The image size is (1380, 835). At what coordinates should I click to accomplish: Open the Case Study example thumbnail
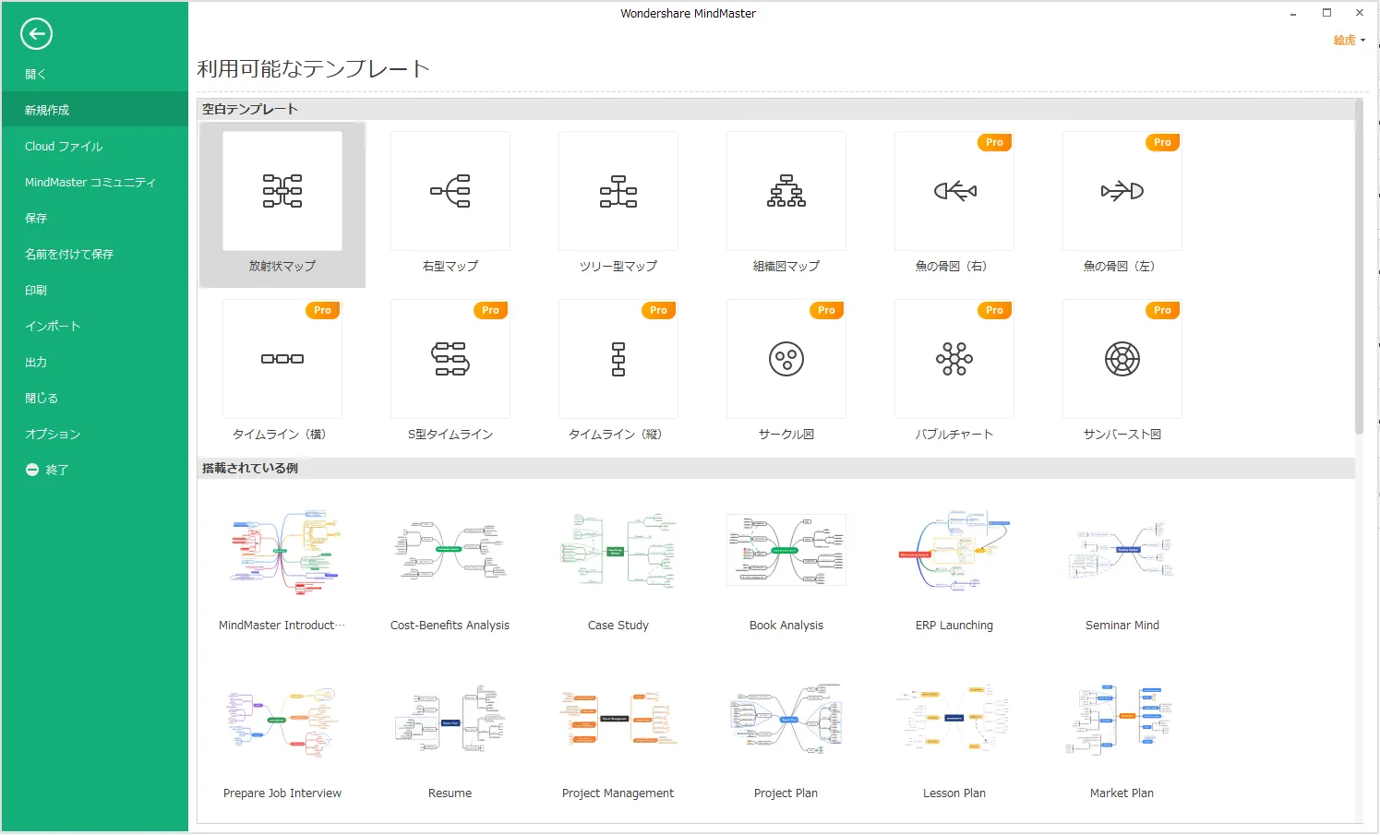(618, 550)
